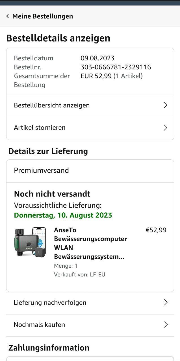The image size is (180, 361).
Task: Tap the green Donnerstag, 10. August 2023 date
Action: point(63,215)
